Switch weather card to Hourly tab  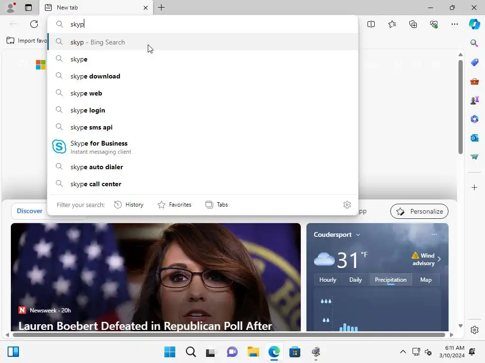coord(328,280)
